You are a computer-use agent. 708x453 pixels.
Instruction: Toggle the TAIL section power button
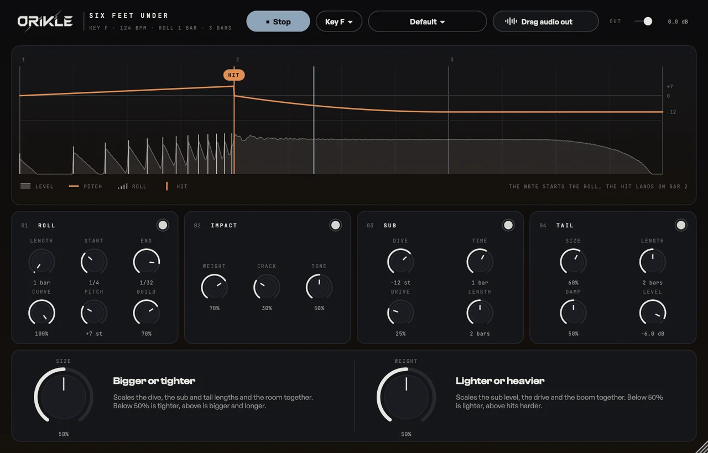click(x=681, y=225)
